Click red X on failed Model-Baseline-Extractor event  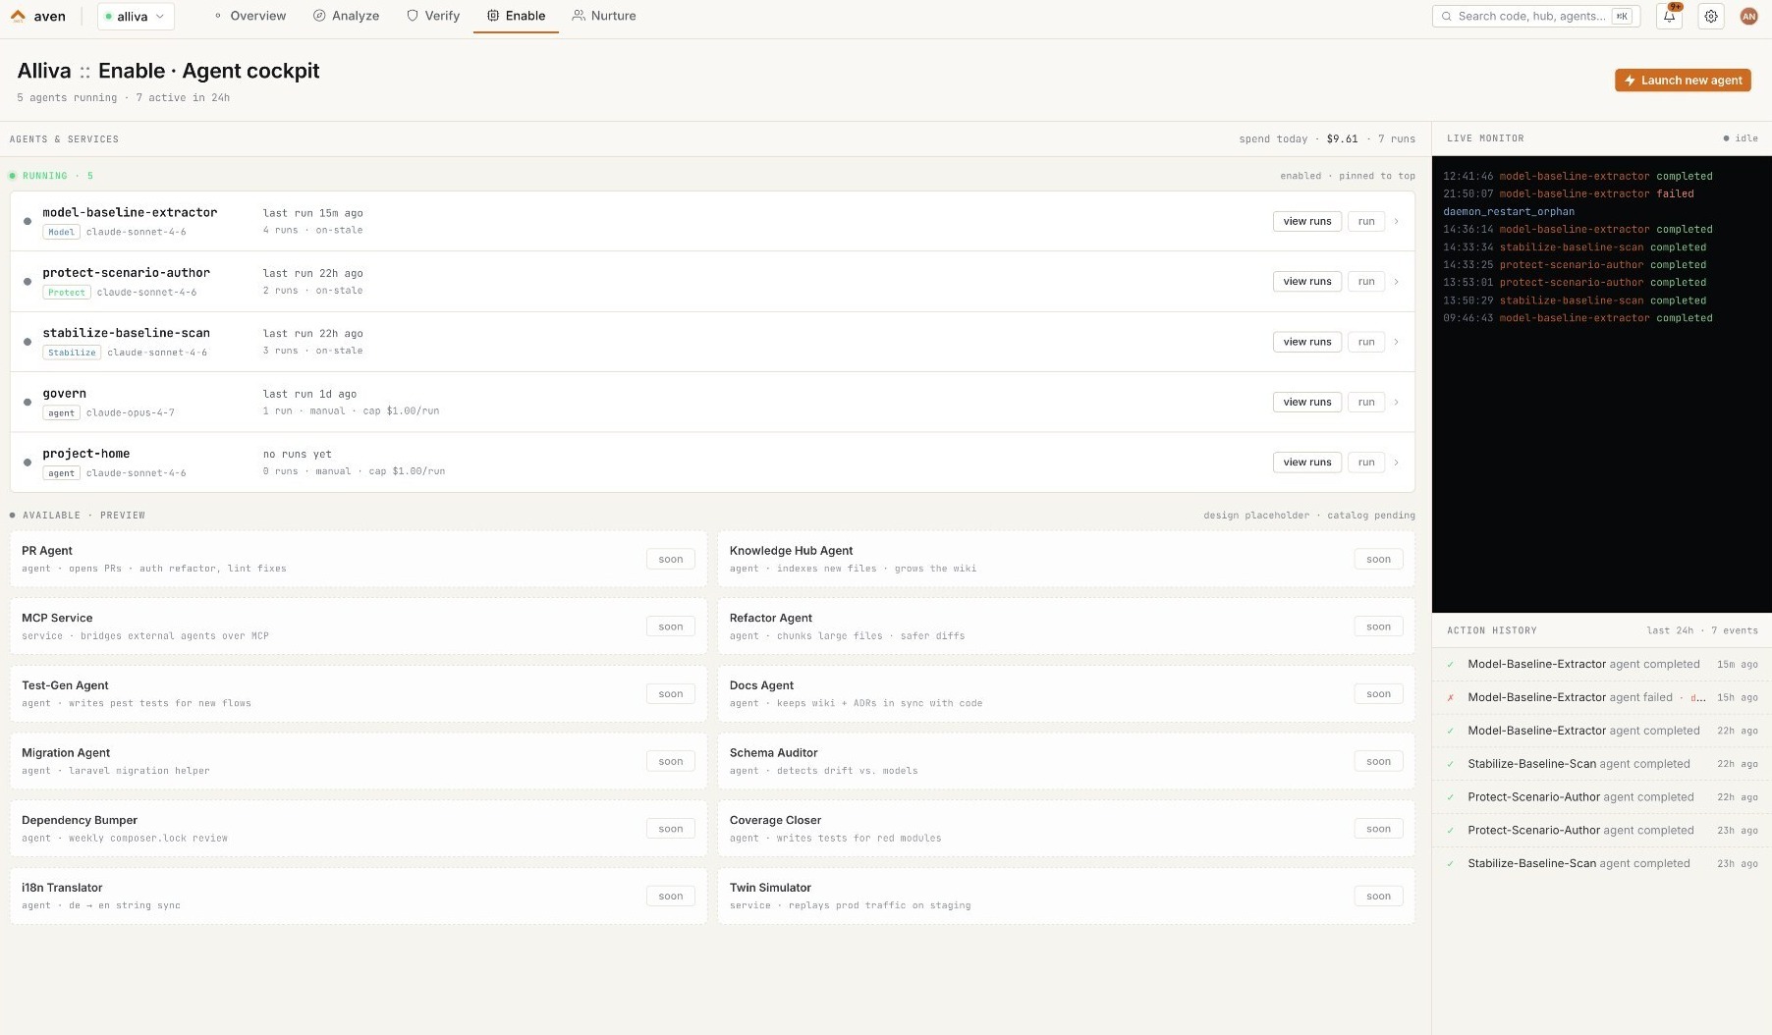(1450, 698)
